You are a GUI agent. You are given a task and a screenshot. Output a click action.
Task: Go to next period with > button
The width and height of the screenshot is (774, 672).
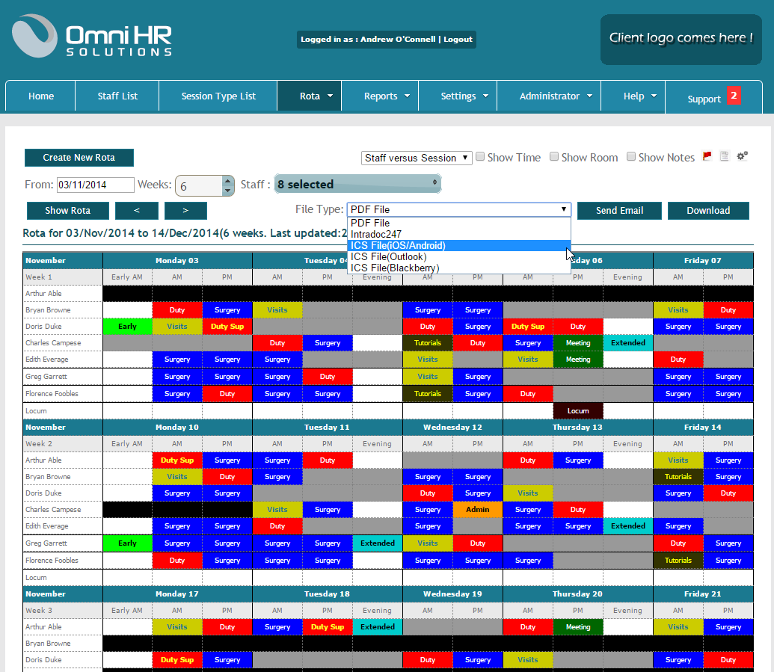click(185, 210)
